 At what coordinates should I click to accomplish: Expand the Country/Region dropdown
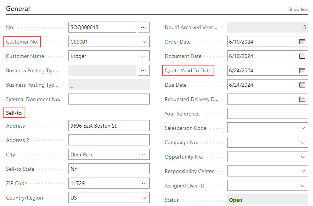tap(144, 198)
